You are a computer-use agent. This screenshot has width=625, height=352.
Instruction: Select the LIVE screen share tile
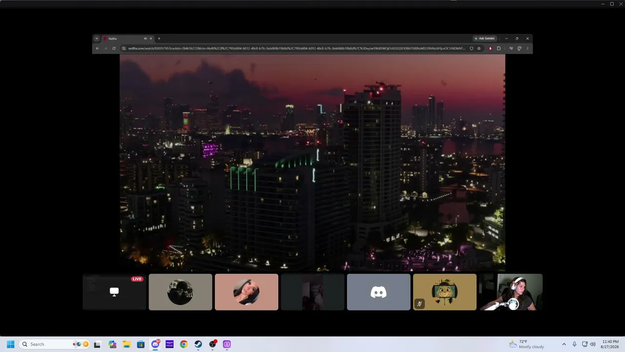114,292
